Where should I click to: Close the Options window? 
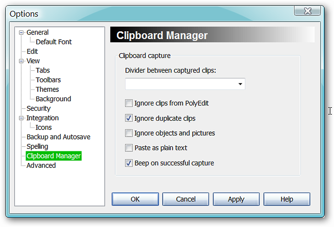(307, 10)
